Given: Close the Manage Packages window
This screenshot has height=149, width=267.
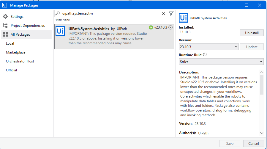Looking at the screenshot, I should [260, 5].
